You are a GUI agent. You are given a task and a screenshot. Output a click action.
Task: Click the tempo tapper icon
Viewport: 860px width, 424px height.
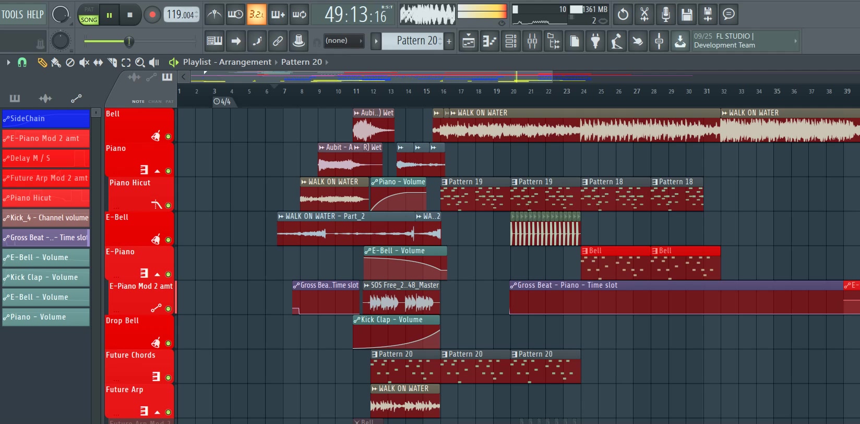pyautogui.click(x=616, y=41)
